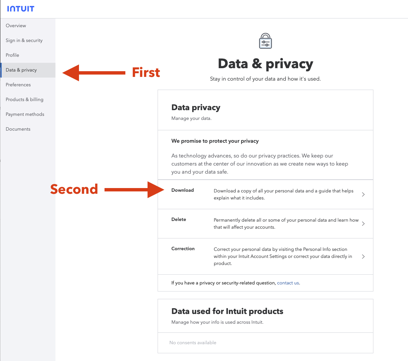The width and height of the screenshot is (408, 361).
Task: Click the contact us link
Action: (288, 283)
